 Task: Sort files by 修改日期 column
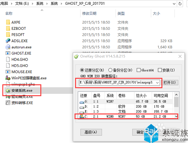point(89,13)
